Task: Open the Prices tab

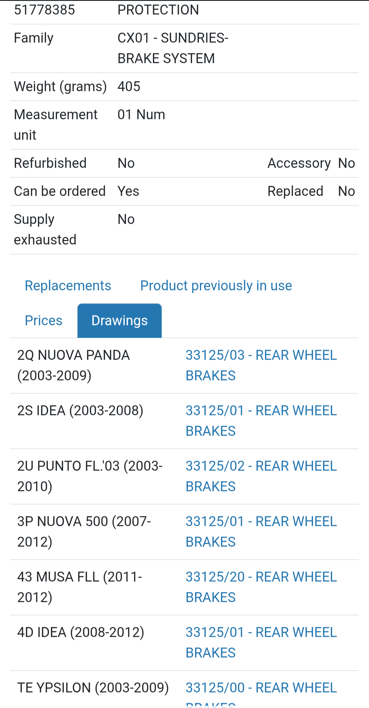Action: click(44, 321)
